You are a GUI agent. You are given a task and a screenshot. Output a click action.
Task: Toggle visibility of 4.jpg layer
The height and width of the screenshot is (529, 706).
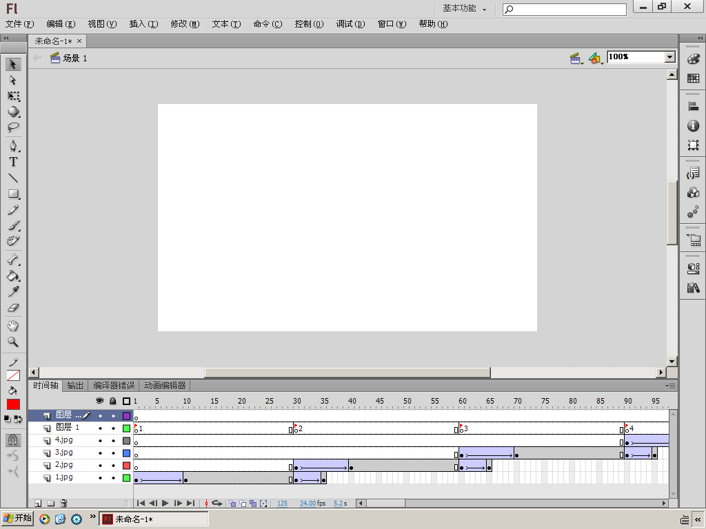click(100, 441)
